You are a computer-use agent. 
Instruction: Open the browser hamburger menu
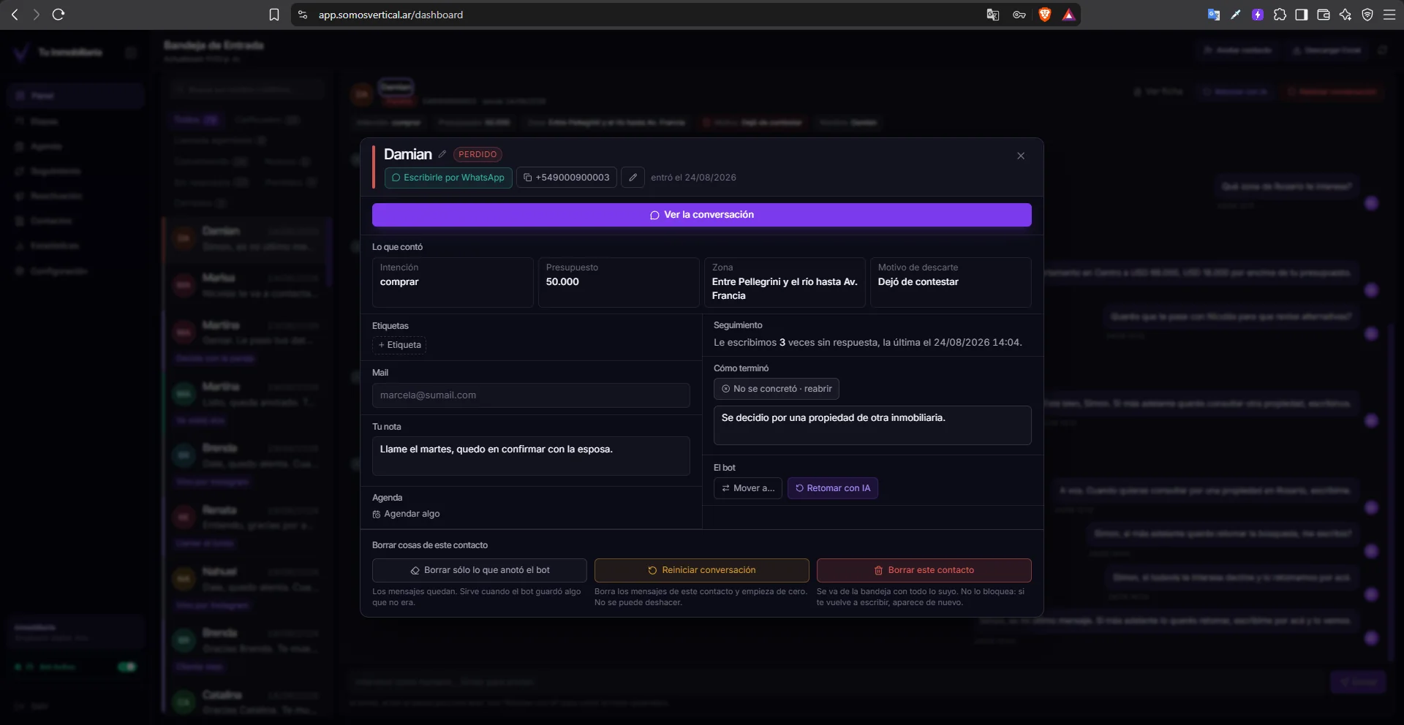pyautogui.click(x=1389, y=15)
